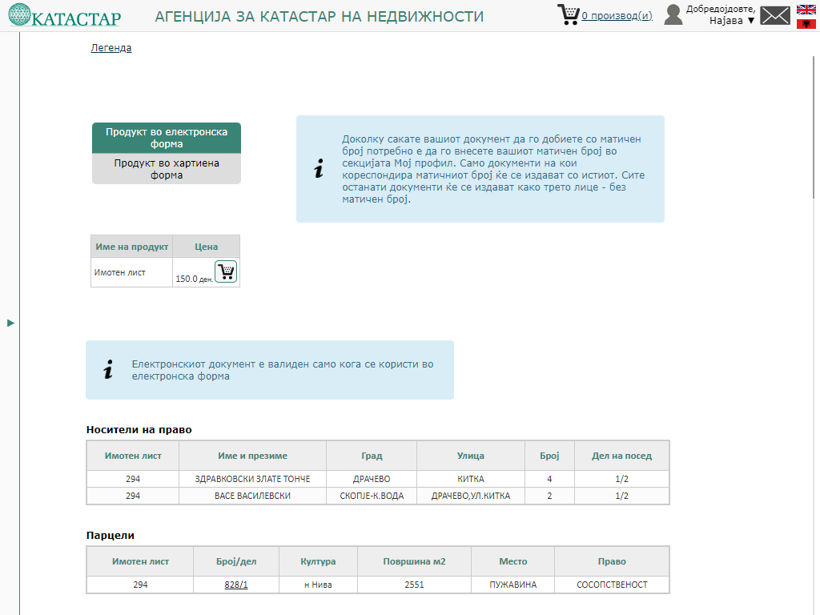
Task: Open the 0 производ(и) cart link
Action: 617,15
